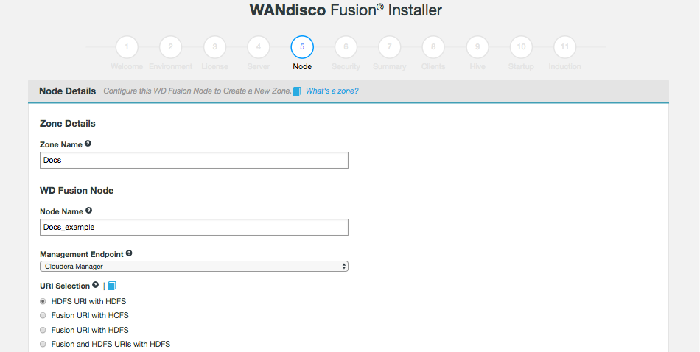Go to step 3 License
Image resolution: width=700 pixels, height=352 pixels.
pos(214,47)
